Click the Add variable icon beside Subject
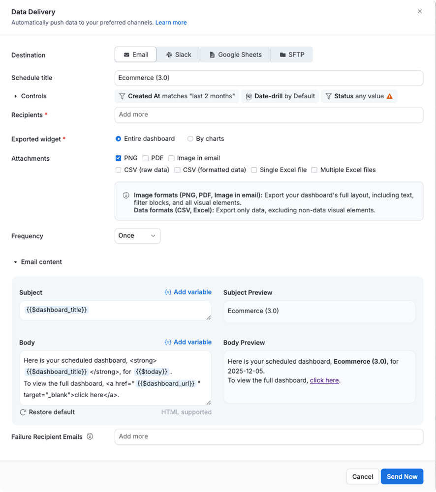The height and width of the screenshot is (492, 436). tap(168, 292)
